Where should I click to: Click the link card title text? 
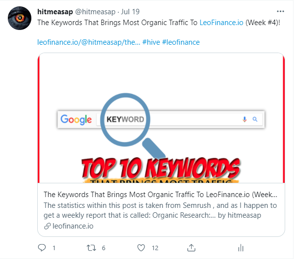(161, 195)
